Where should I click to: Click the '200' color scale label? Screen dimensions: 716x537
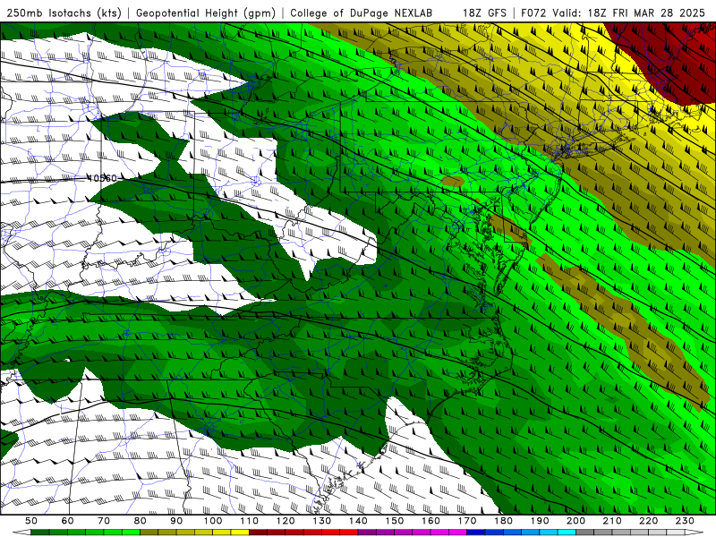[x=575, y=521]
